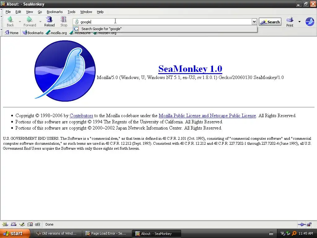The height and width of the screenshot is (238, 317).
Task: Click the U.S. GOVERNMENT END USERS paragraph
Action: coord(157,143)
